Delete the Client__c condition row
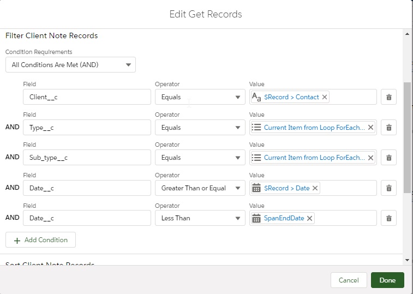Screen dimensions: 413x294 [x=388, y=97]
